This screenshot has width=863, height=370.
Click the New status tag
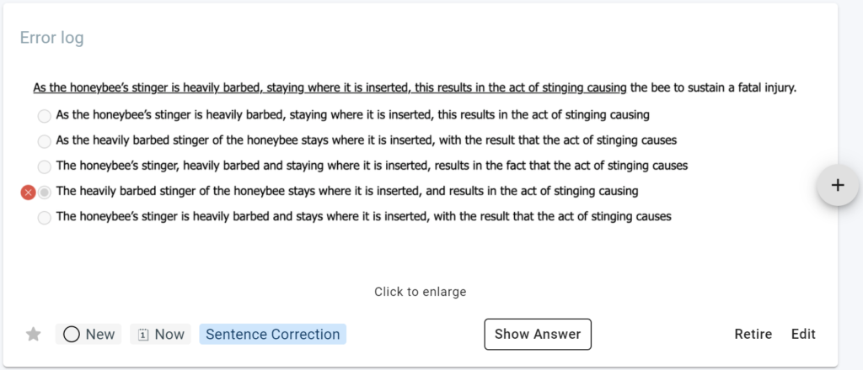88,335
